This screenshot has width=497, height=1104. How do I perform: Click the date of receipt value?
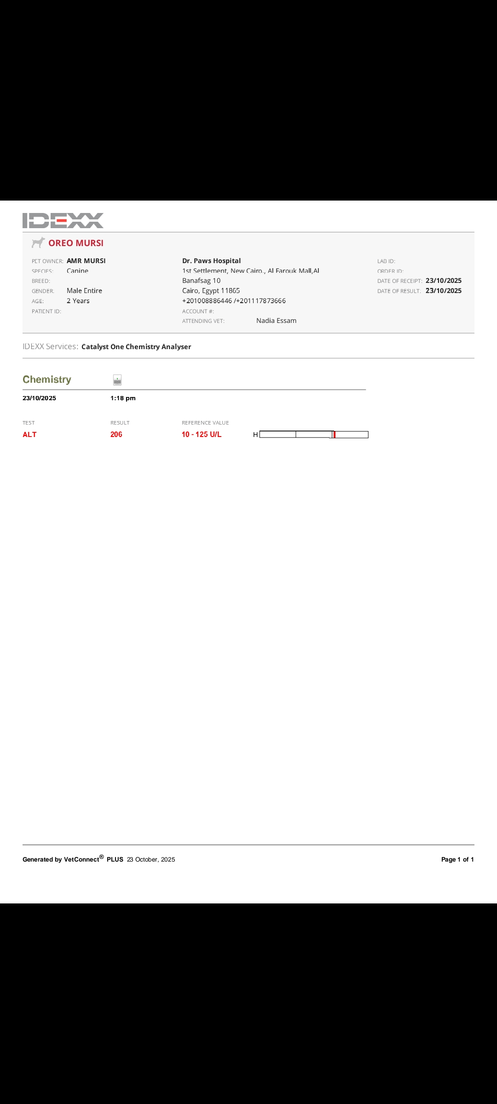443,281
